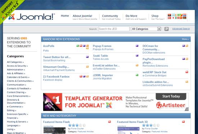Click AcePolls green component icon

click(78, 46)
